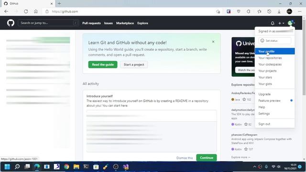The image size is (306, 172).
Task: Open the browser history icon
Action: click(269, 11)
